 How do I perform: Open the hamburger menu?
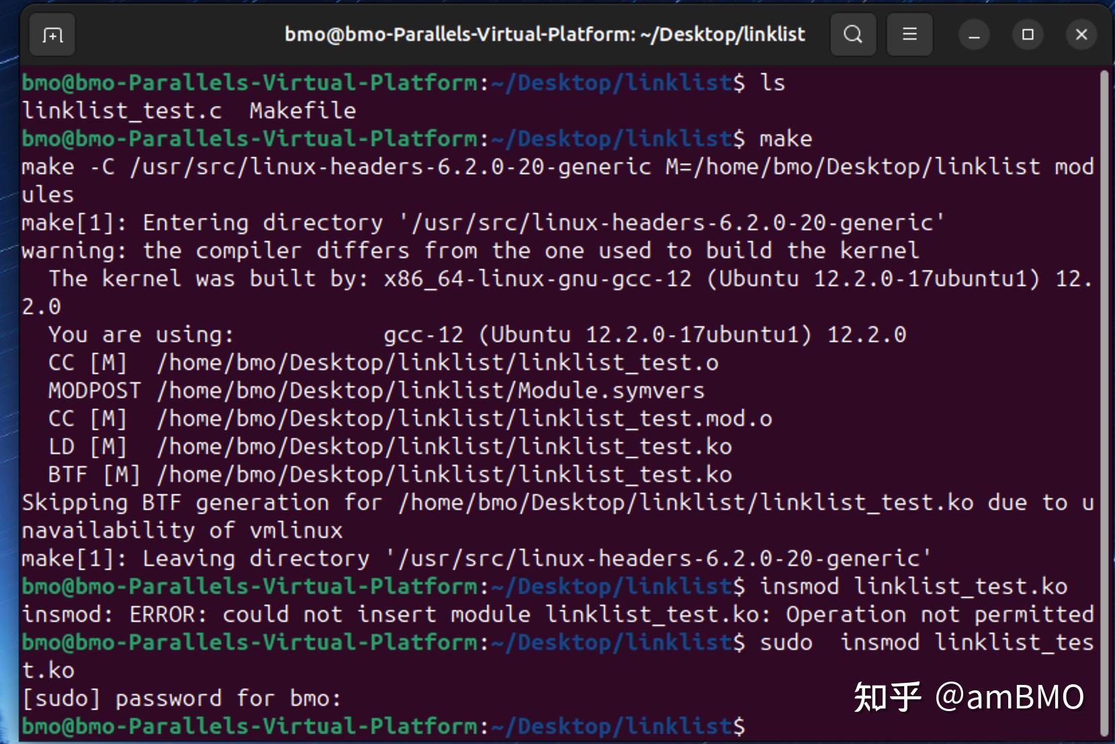click(x=909, y=35)
